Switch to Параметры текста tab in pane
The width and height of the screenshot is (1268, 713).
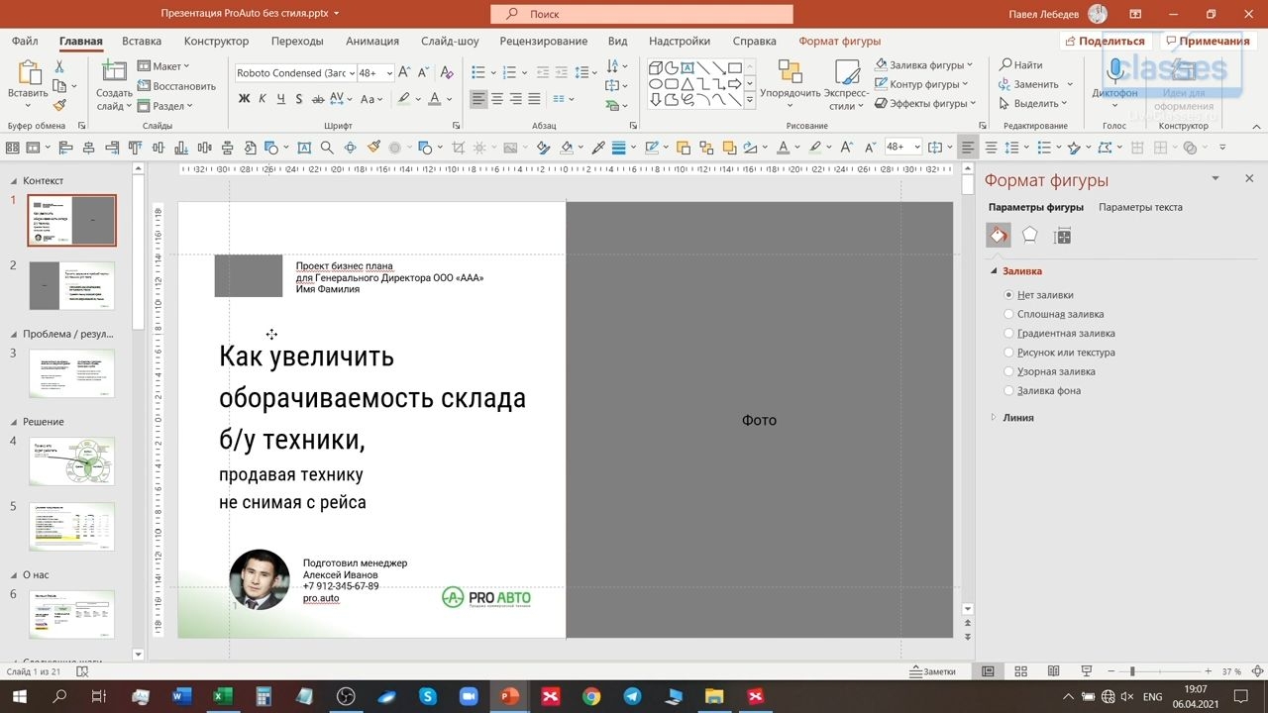(x=1140, y=207)
